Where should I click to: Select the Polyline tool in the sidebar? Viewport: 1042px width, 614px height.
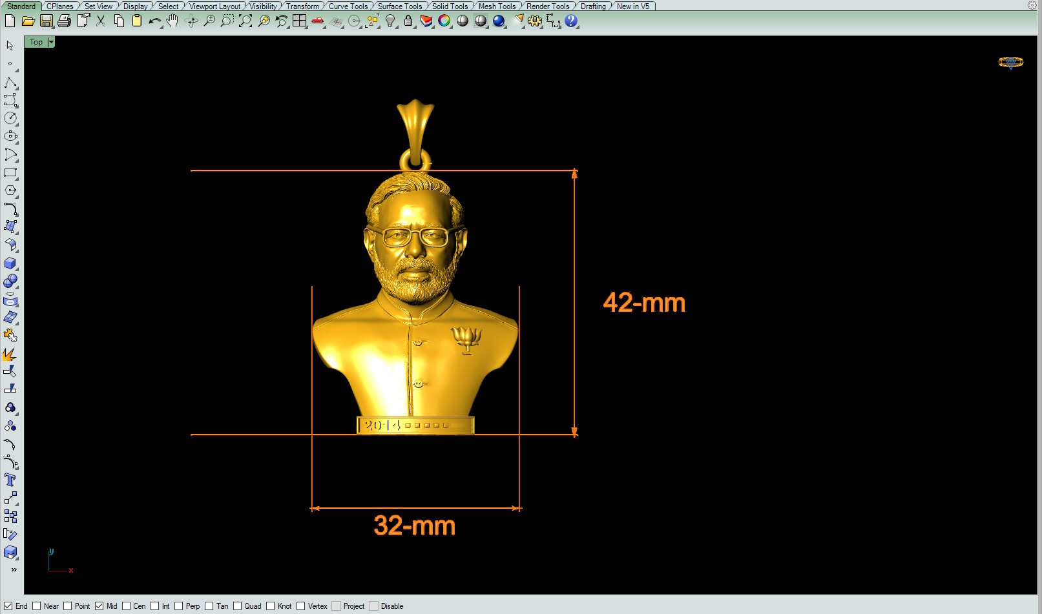click(x=10, y=82)
